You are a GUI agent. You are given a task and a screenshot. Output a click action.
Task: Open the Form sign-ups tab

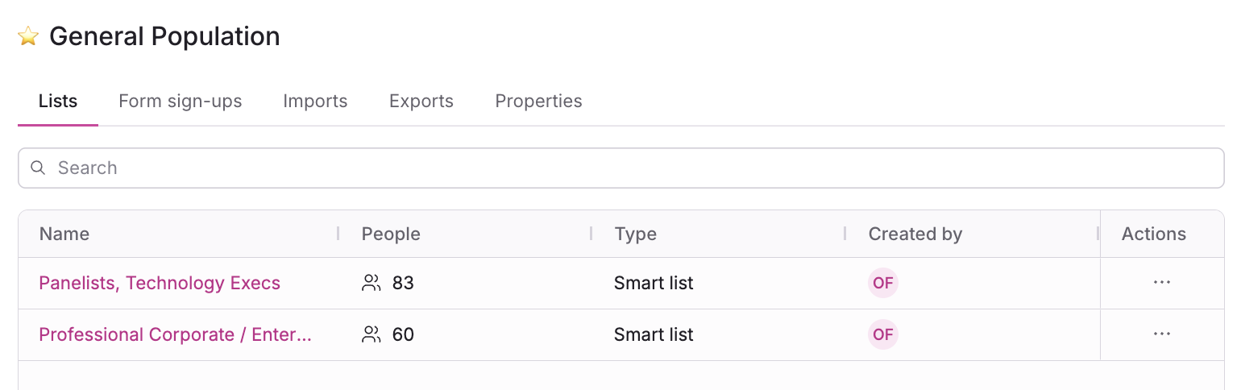(x=181, y=102)
